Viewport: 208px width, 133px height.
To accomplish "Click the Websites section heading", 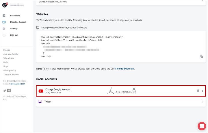I will tap(42, 14).
